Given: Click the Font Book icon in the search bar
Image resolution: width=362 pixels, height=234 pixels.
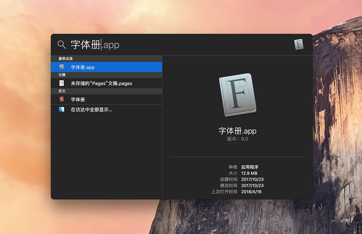Looking at the screenshot, I should click(x=299, y=45).
